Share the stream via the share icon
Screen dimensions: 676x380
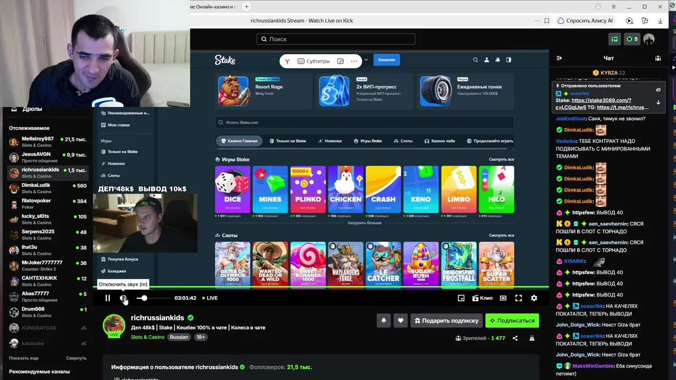click(515, 338)
